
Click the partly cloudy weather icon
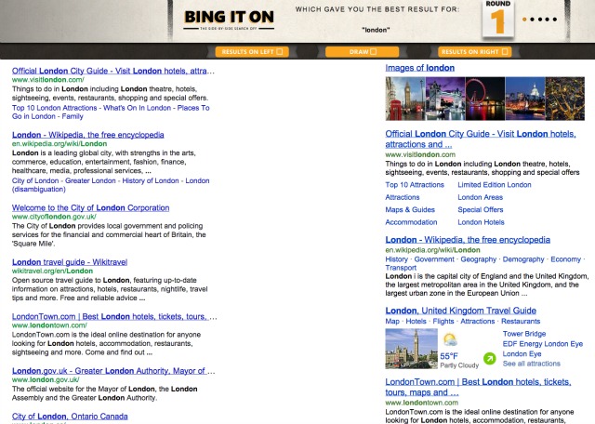450,339
